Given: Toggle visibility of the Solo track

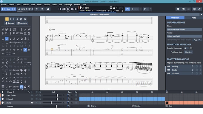Looking at the screenshot, I should 32,103.
